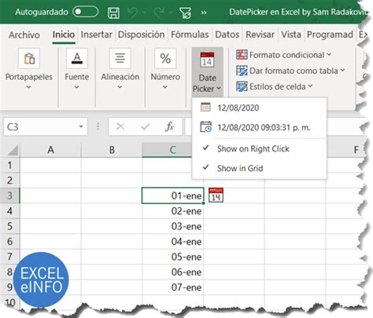Click the Redo arrow icon

(159, 13)
